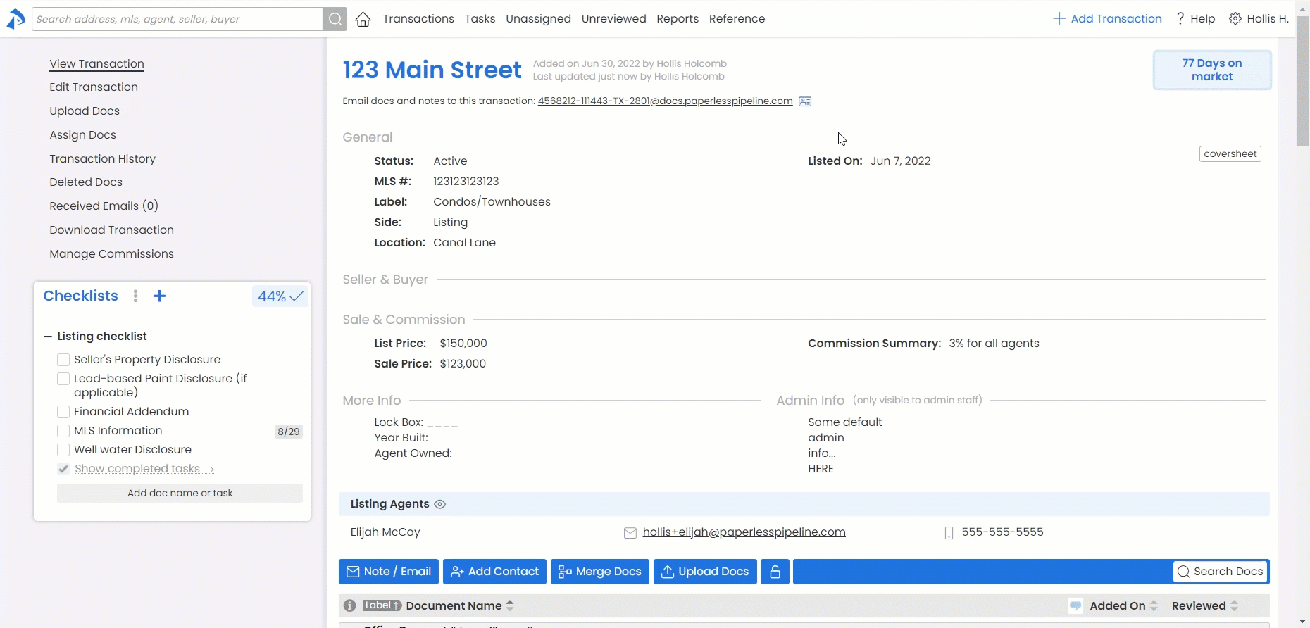The height and width of the screenshot is (628, 1310).
Task: Sort documents by Added On
Action: pyautogui.click(x=1124, y=606)
